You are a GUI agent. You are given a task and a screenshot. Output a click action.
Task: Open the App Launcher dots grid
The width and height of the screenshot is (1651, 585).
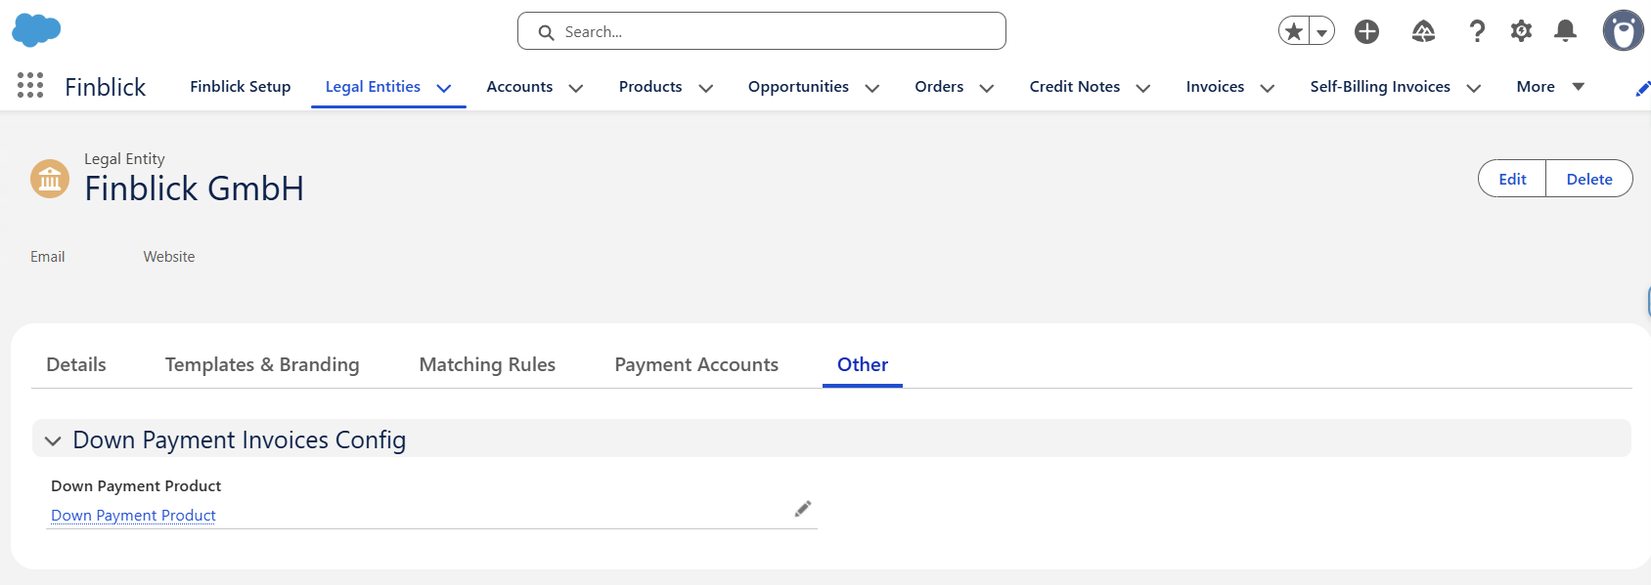pos(30,85)
